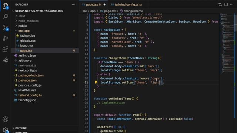This screenshot has width=237, height=133.
Task: Click the README.md info icon
Action: pyautogui.click(x=16, y=90)
